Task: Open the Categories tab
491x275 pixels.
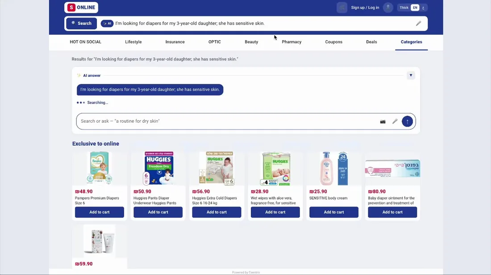Action: click(412, 42)
